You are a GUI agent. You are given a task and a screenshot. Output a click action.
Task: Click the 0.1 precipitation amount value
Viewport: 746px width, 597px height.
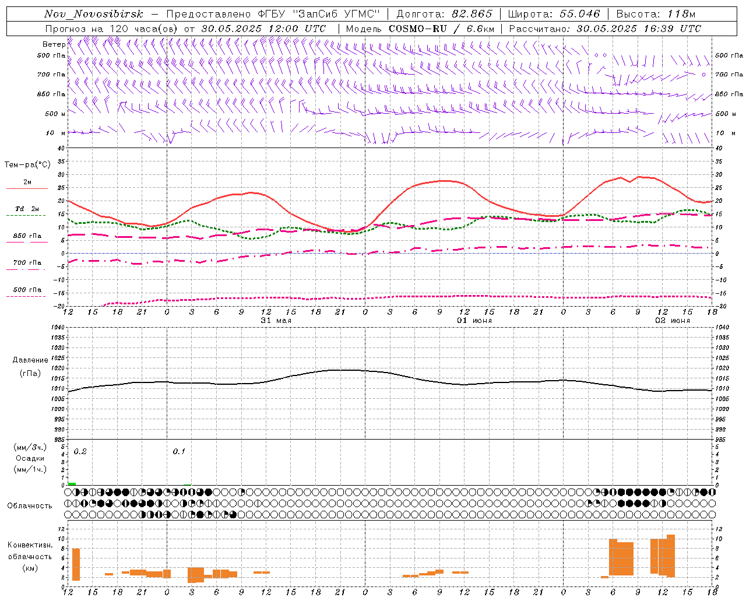pos(179,451)
